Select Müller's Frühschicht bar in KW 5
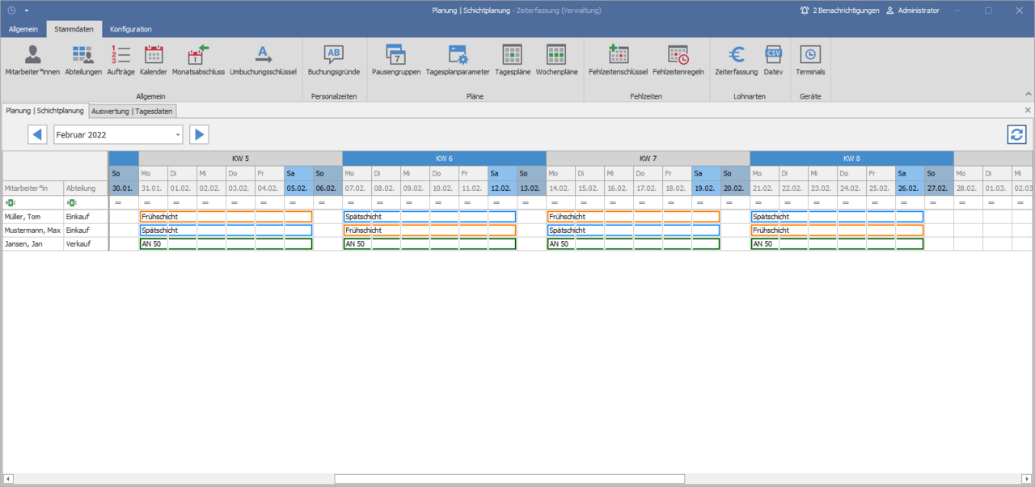The height and width of the screenshot is (487, 1035). click(226, 217)
